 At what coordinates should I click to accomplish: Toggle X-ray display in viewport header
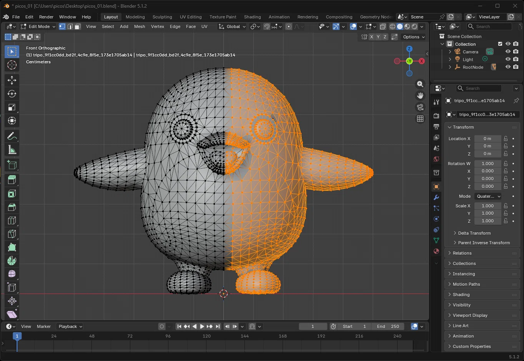pyautogui.click(x=383, y=26)
